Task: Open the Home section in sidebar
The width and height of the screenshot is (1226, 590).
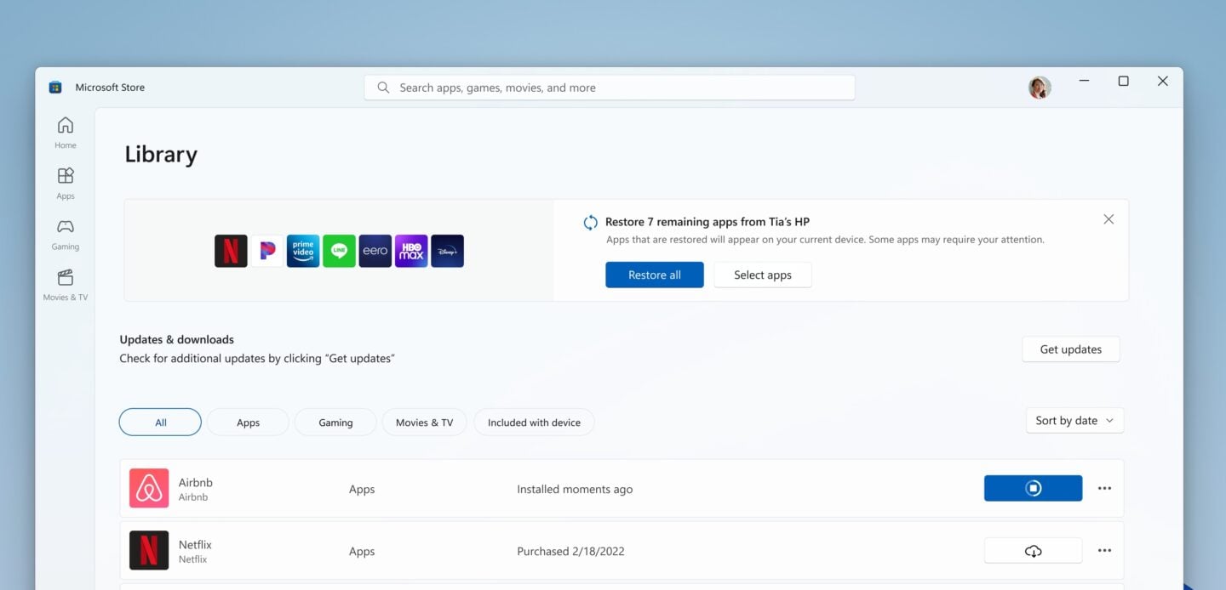Action: point(66,133)
